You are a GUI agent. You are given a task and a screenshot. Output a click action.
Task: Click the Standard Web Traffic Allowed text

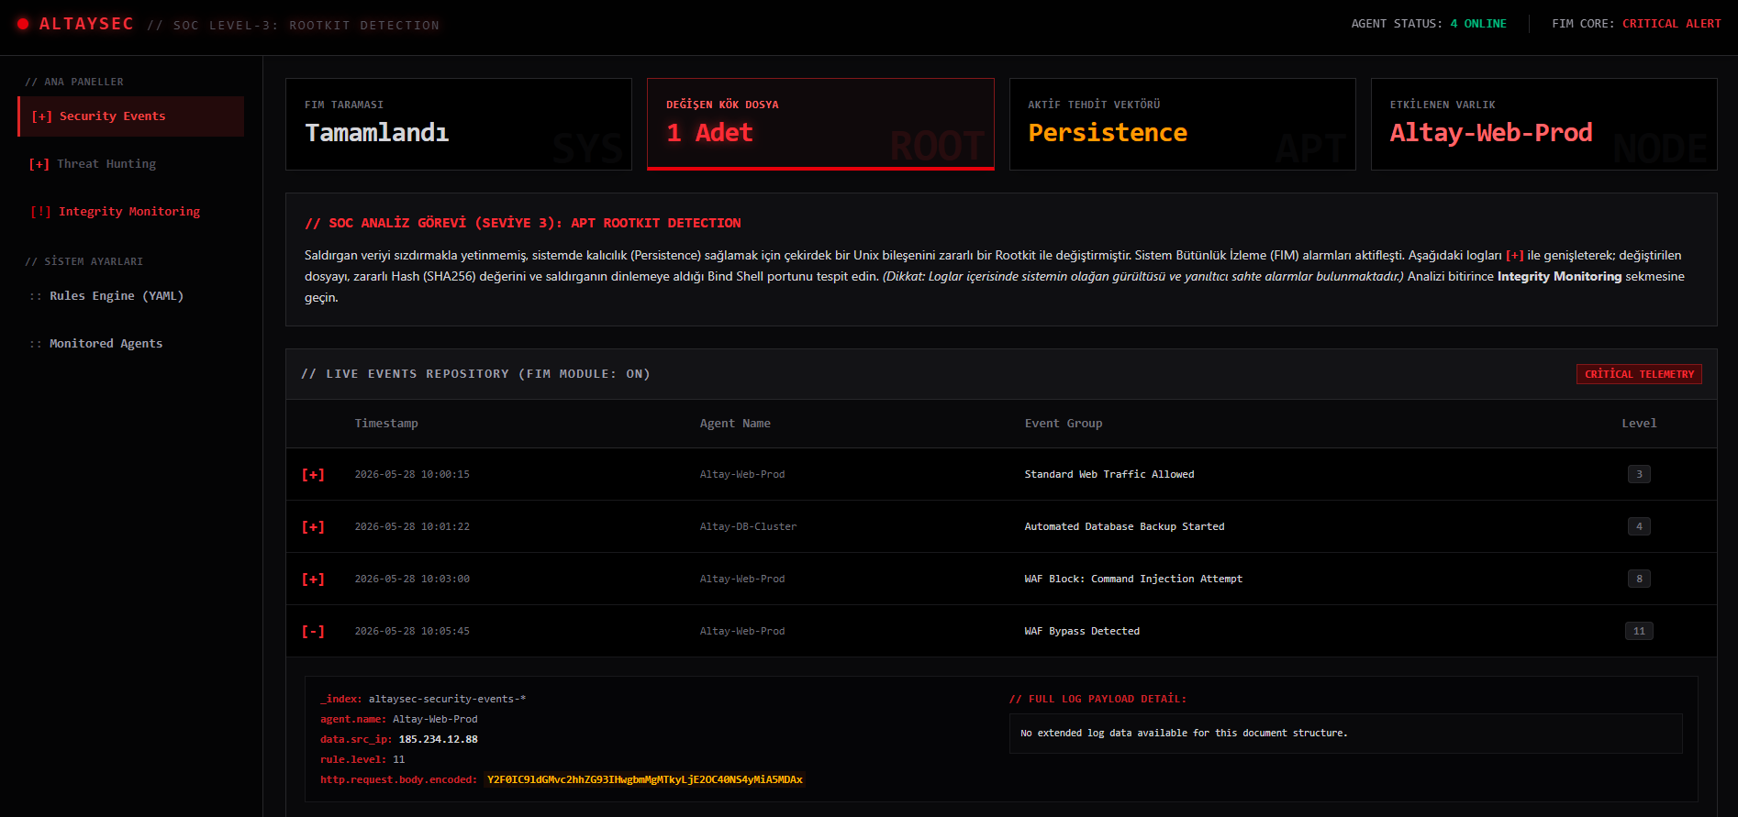1109,474
